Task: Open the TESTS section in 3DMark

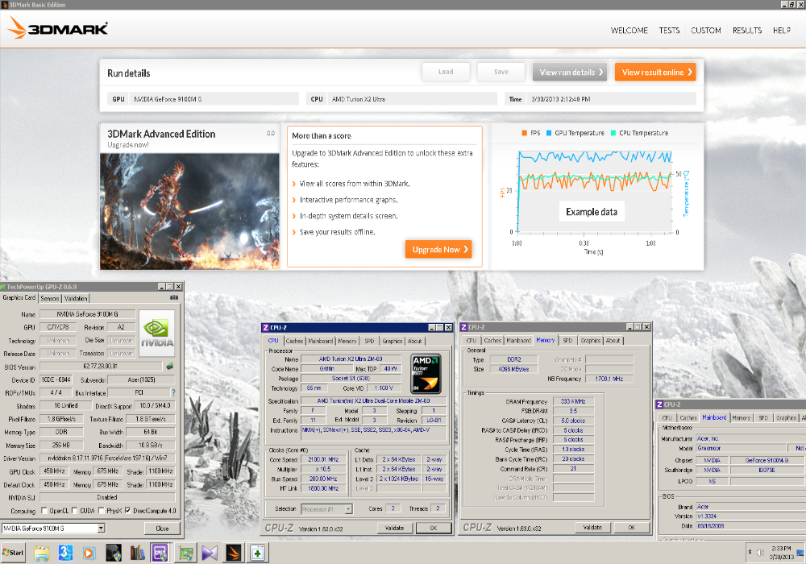Action: [x=669, y=31]
